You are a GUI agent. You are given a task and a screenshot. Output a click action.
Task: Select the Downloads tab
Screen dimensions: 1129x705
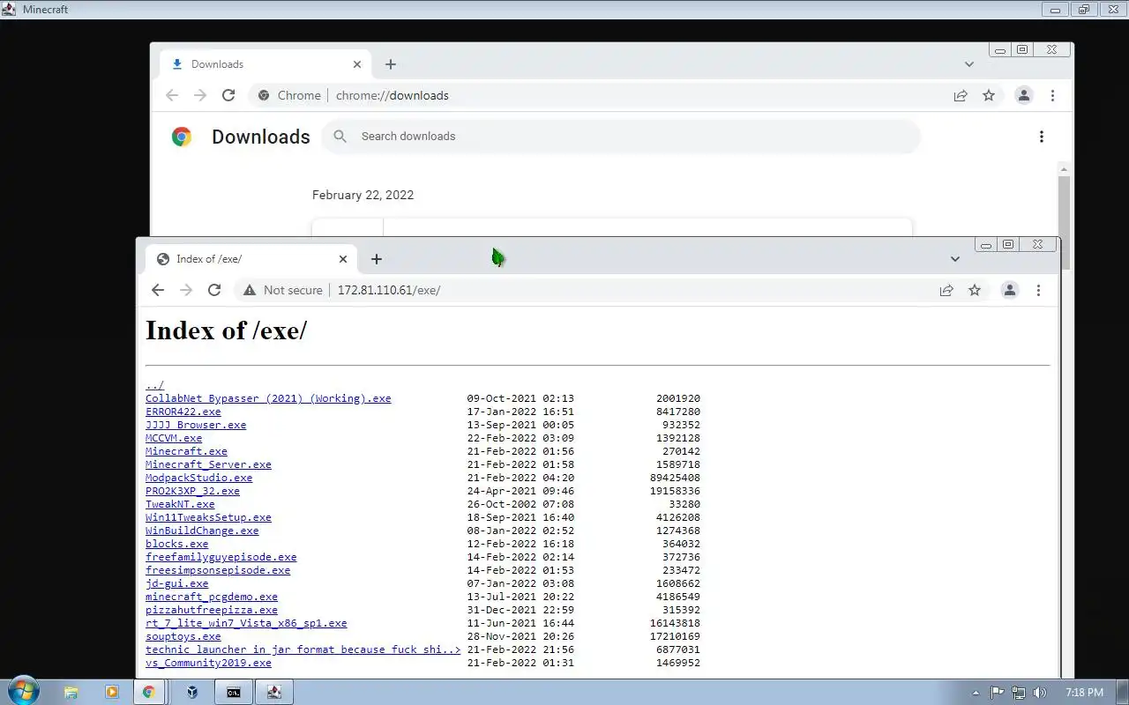[265, 64]
